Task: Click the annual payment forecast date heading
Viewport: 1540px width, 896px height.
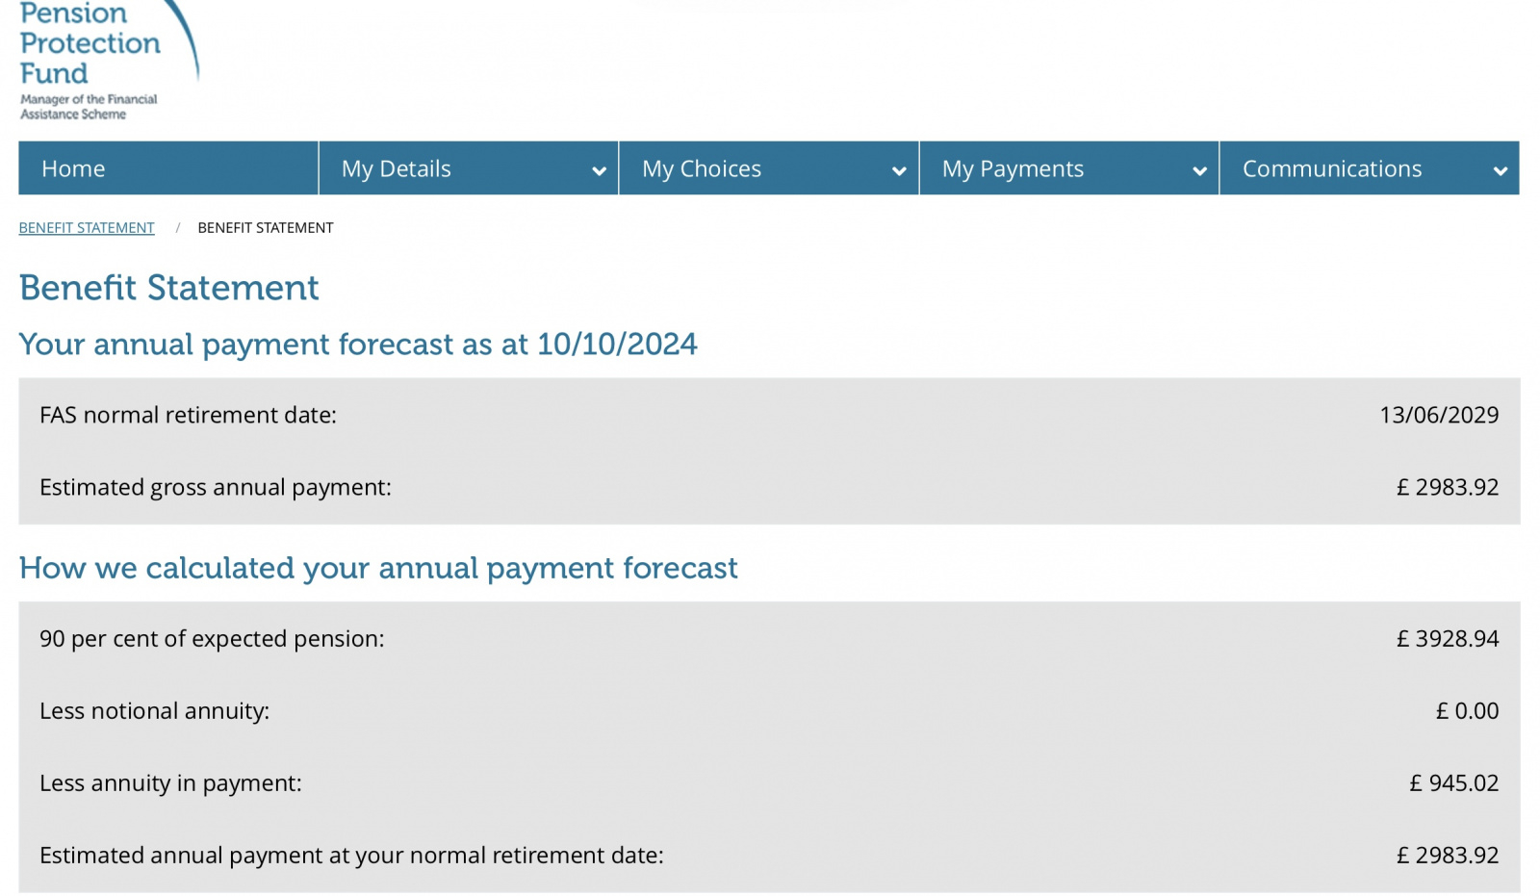Action: 358,345
